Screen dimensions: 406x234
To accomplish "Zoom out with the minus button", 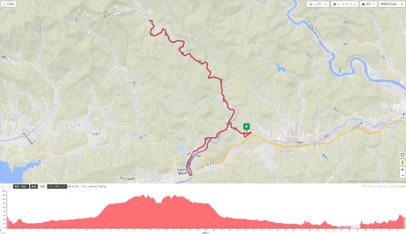I will point(402,175).
